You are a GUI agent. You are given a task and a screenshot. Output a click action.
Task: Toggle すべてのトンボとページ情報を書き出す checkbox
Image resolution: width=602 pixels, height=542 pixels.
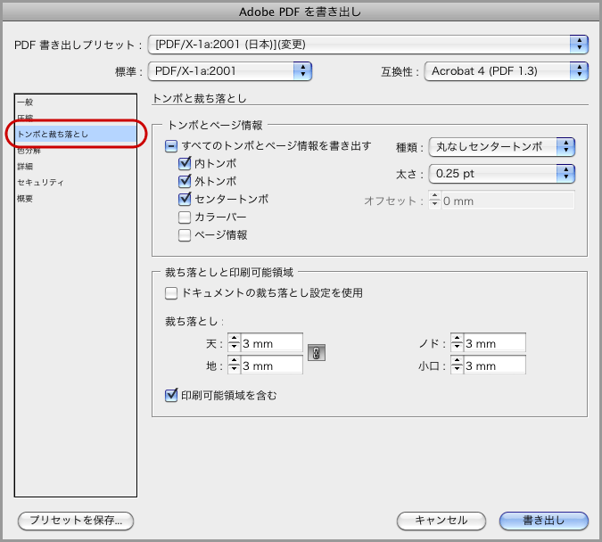pos(171,146)
